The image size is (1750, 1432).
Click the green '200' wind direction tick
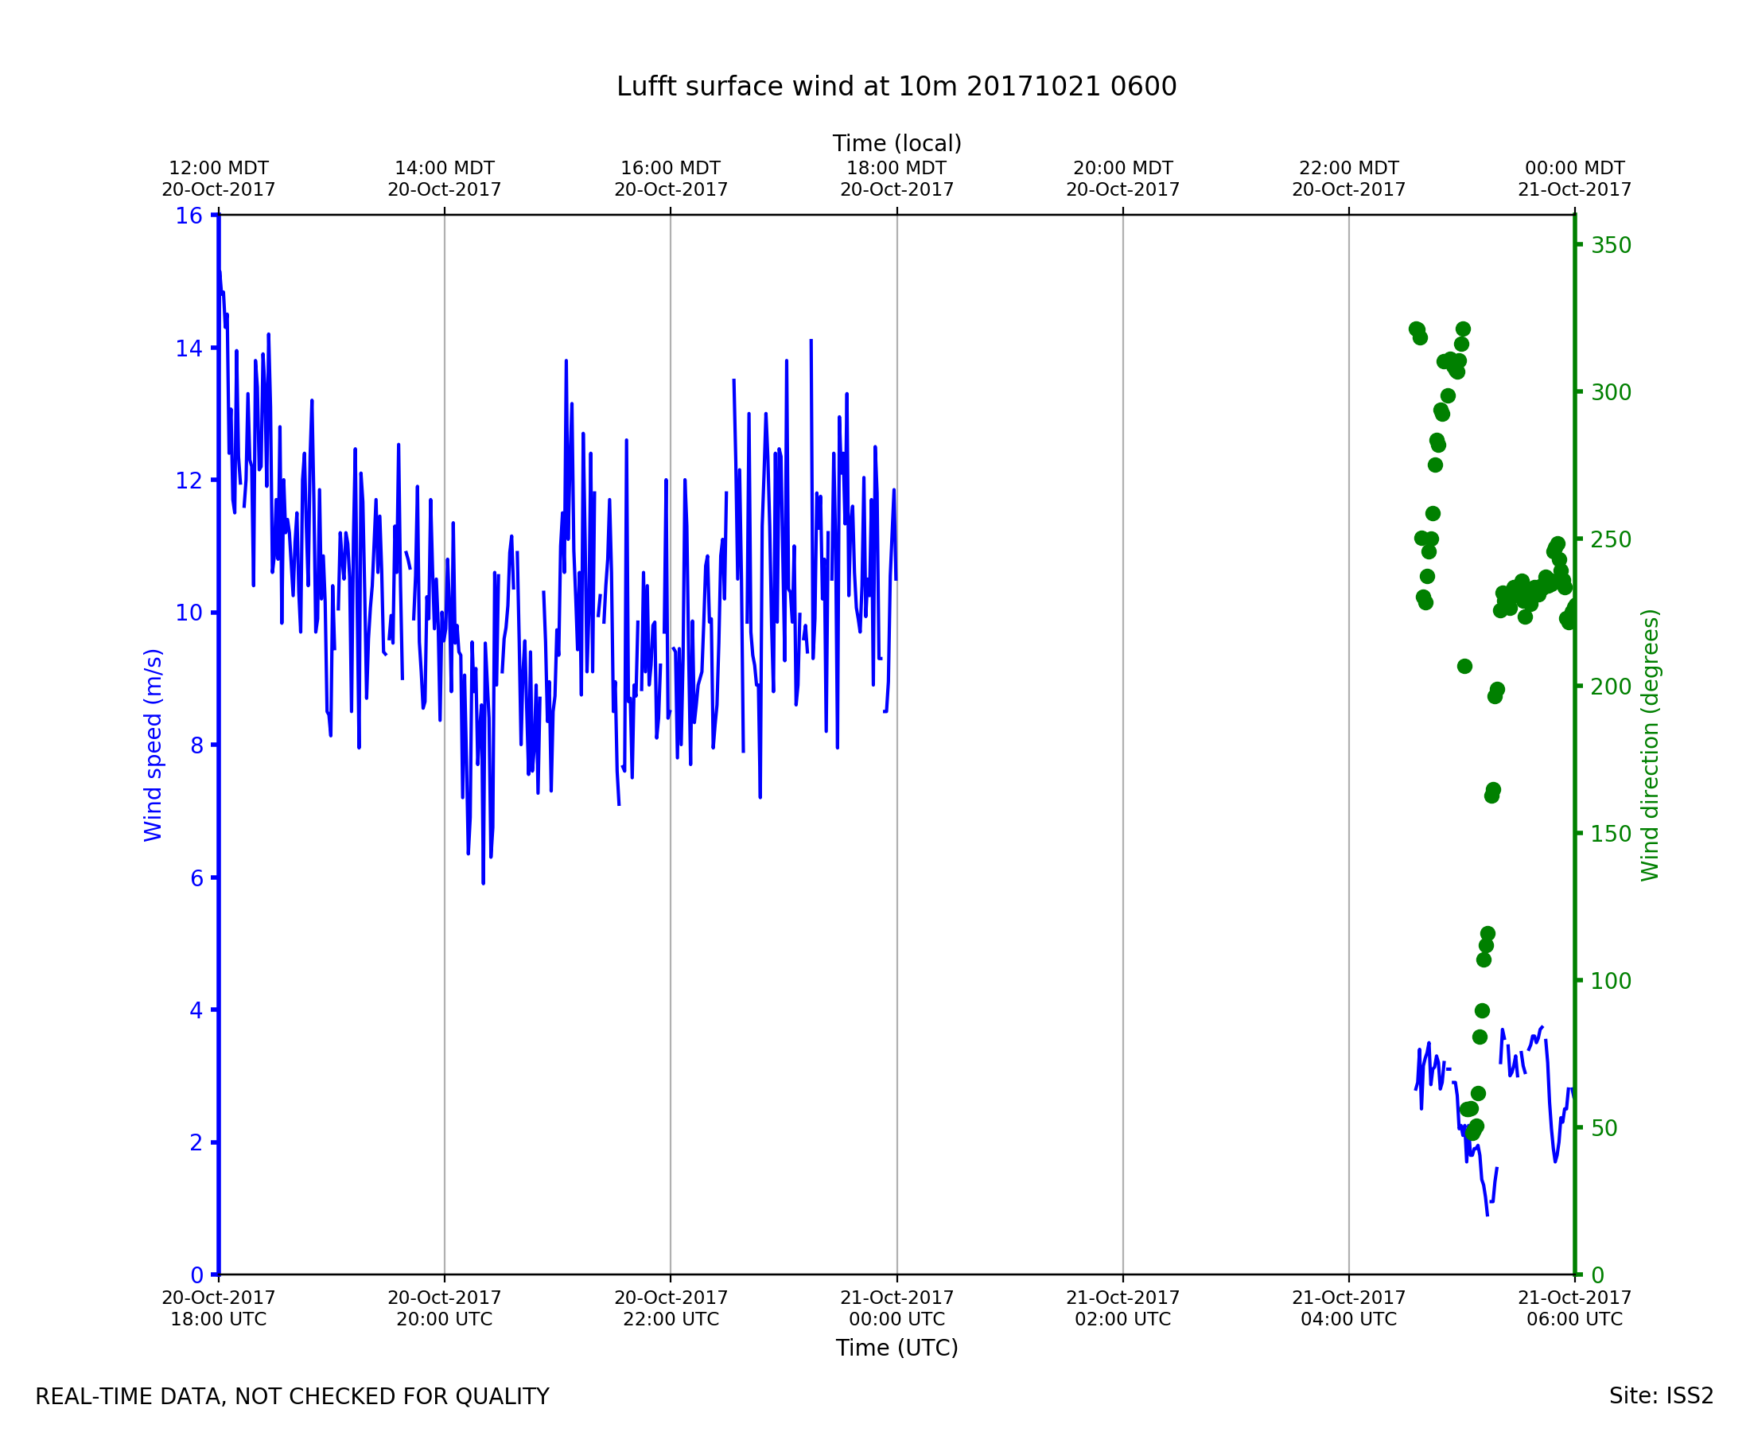1611,687
